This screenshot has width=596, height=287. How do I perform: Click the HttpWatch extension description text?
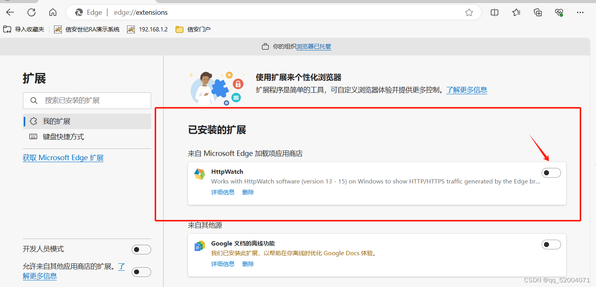click(x=376, y=182)
